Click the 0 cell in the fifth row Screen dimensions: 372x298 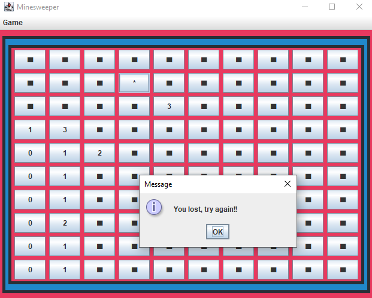30,153
